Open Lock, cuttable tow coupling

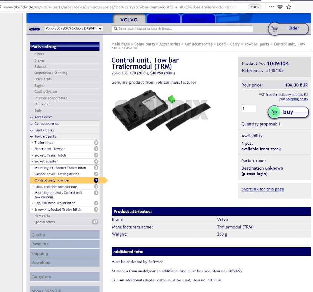click(65, 187)
